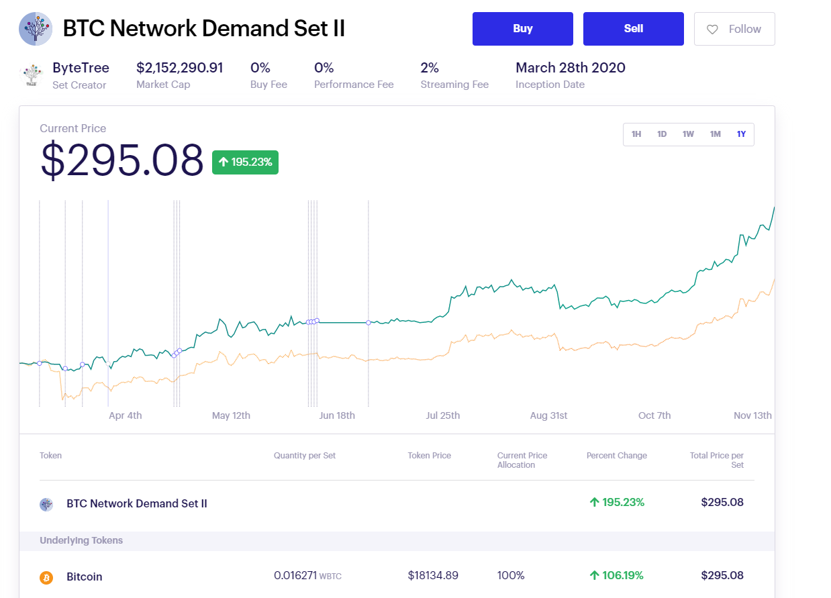This screenshot has width=831, height=598.
Task: Click the March 28th 2020 inception date
Action: 571,68
